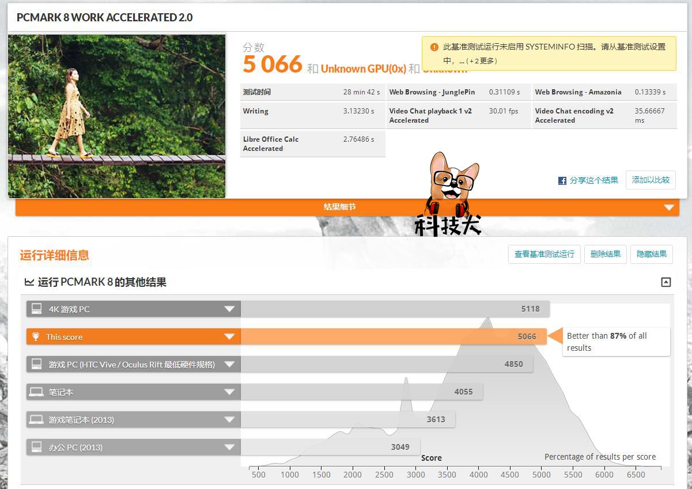Click the Unknown GPU(0x) link
Viewport: 692px width, 489px height.
point(364,69)
